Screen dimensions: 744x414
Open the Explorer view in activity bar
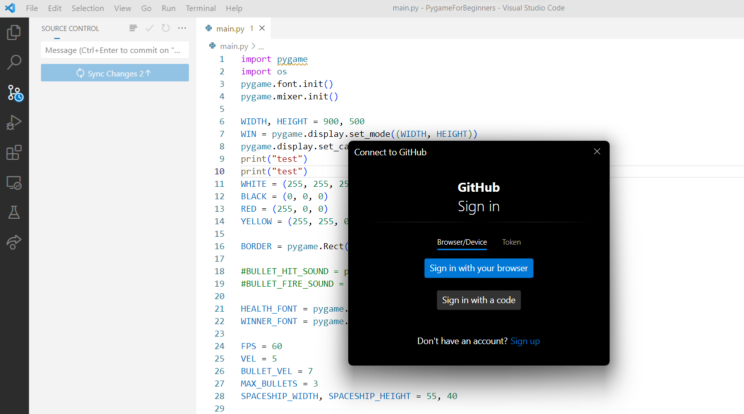click(14, 32)
